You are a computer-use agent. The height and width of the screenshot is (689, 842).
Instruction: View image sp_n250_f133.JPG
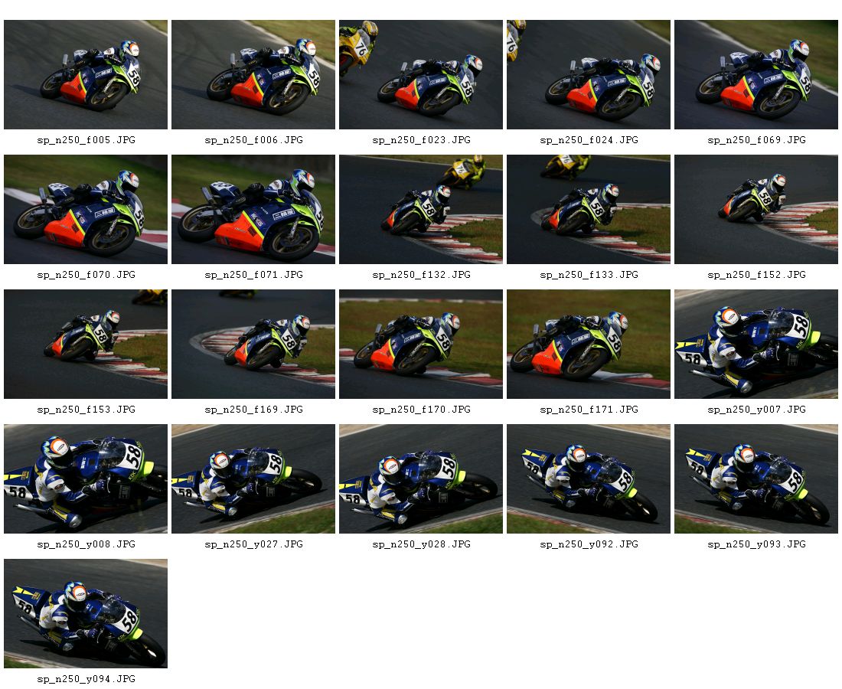(x=588, y=210)
